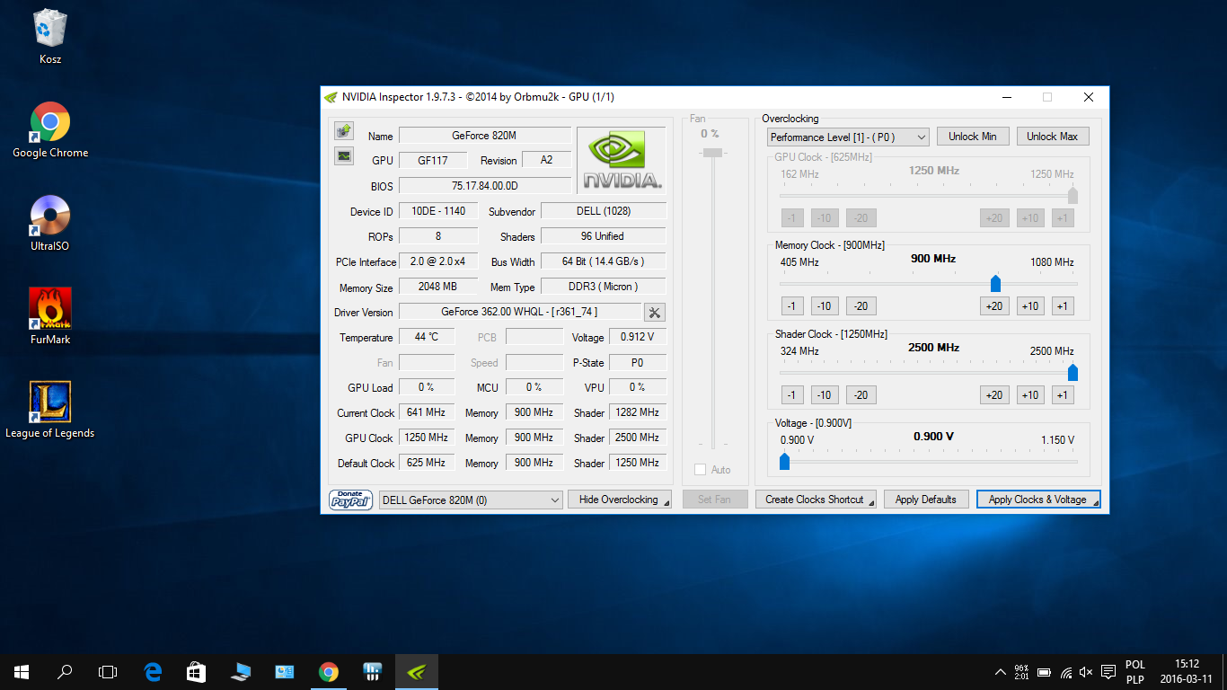Open the taskbar clock showing 15:12

pyautogui.click(x=1186, y=672)
